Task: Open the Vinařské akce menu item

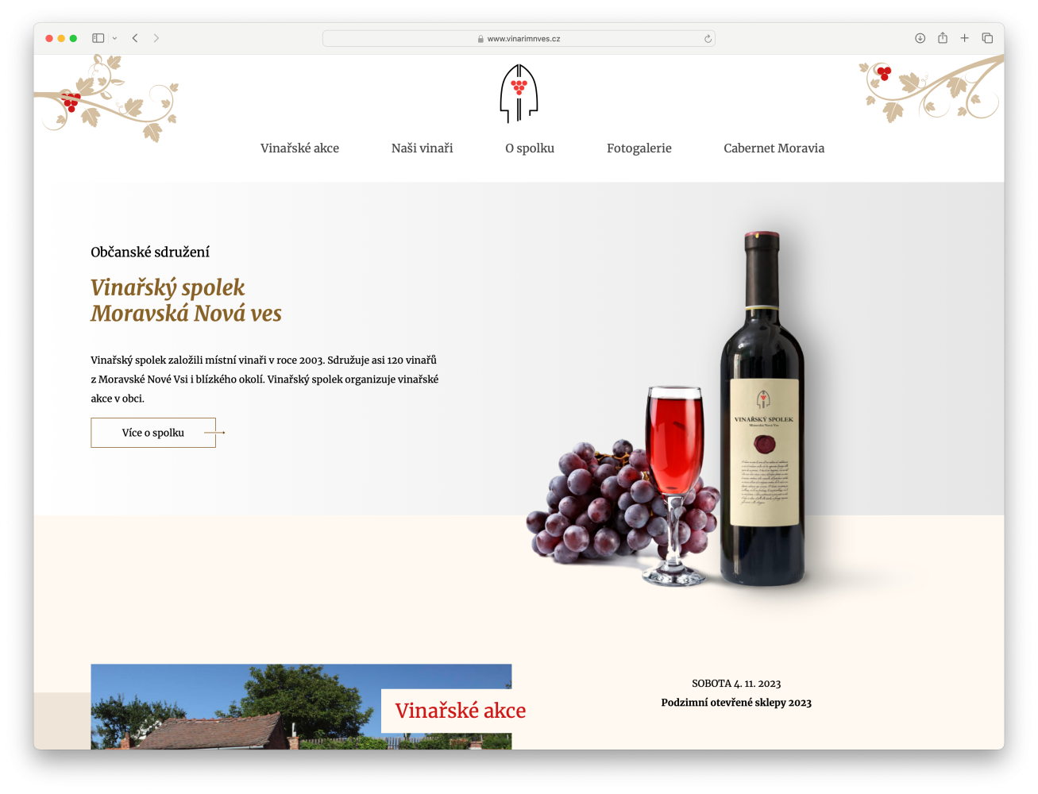Action: tap(299, 148)
